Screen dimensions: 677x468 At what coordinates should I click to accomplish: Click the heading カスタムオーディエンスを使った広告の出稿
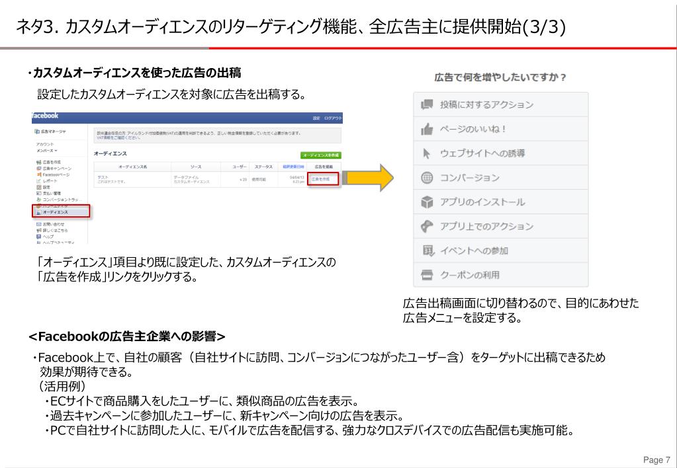(137, 73)
